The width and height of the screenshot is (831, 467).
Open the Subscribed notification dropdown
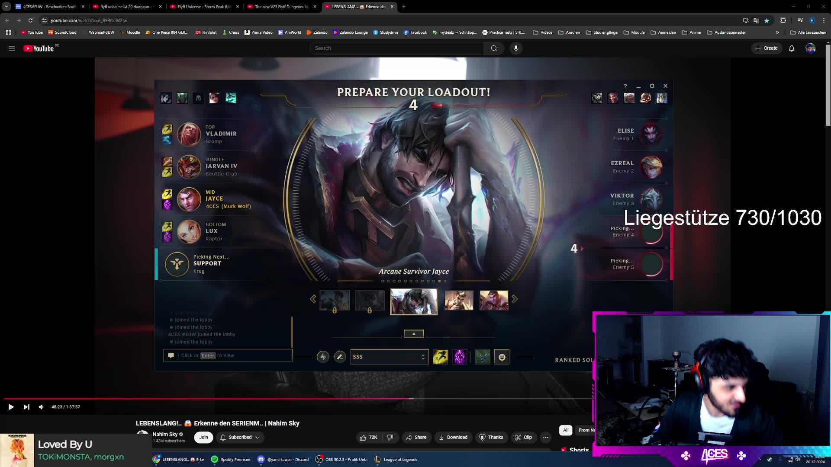pyautogui.click(x=240, y=437)
